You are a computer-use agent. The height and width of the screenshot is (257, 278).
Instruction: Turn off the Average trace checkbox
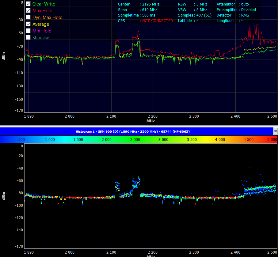tap(28, 24)
